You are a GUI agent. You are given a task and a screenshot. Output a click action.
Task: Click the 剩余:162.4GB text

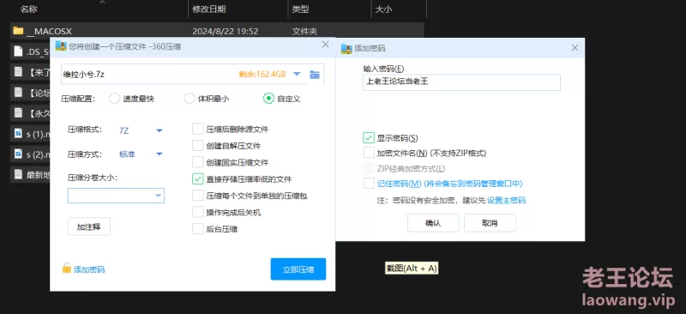pyautogui.click(x=262, y=75)
